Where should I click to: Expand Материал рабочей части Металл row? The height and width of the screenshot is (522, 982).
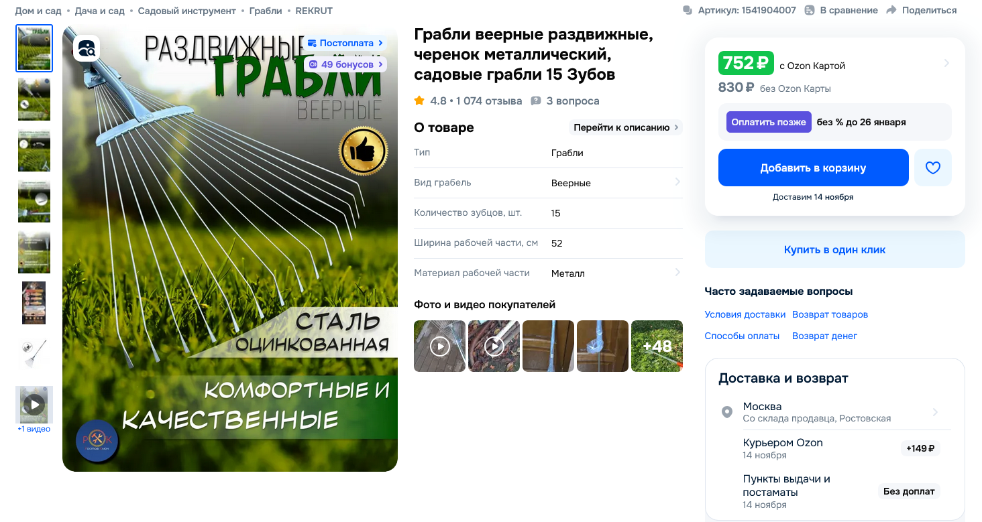click(x=548, y=273)
